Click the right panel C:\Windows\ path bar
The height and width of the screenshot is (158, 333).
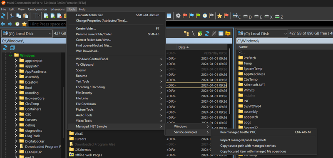tap(285, 41)
